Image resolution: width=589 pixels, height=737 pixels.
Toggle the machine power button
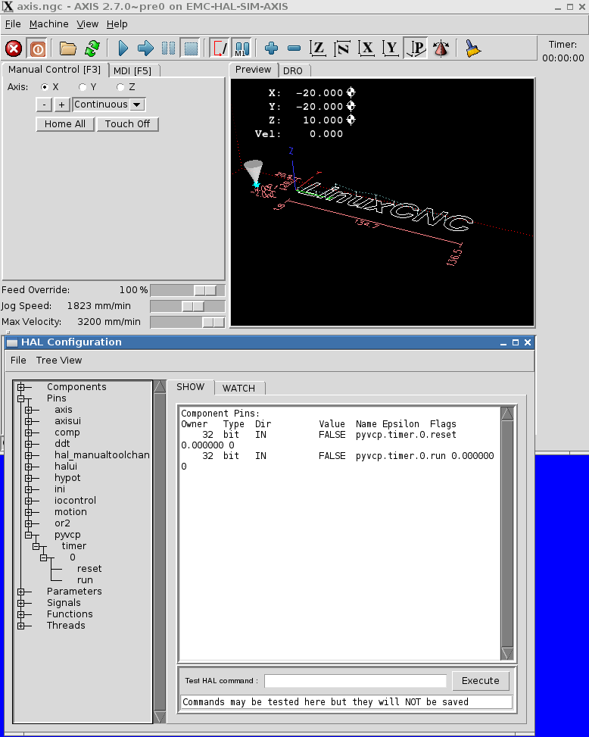click(x=38, y=48)
